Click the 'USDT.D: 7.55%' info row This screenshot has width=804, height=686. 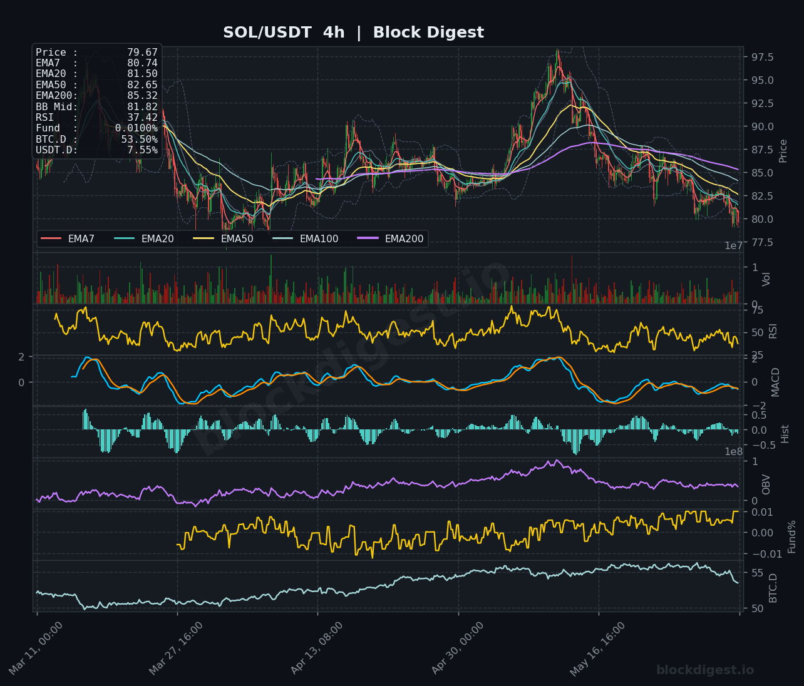pos(96,150)
